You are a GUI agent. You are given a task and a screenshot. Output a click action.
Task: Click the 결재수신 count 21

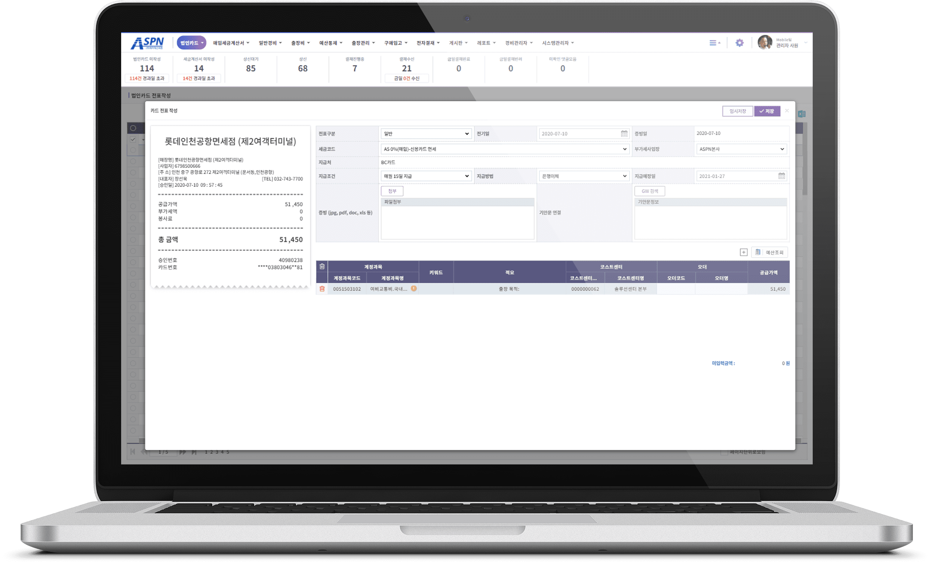406,69
